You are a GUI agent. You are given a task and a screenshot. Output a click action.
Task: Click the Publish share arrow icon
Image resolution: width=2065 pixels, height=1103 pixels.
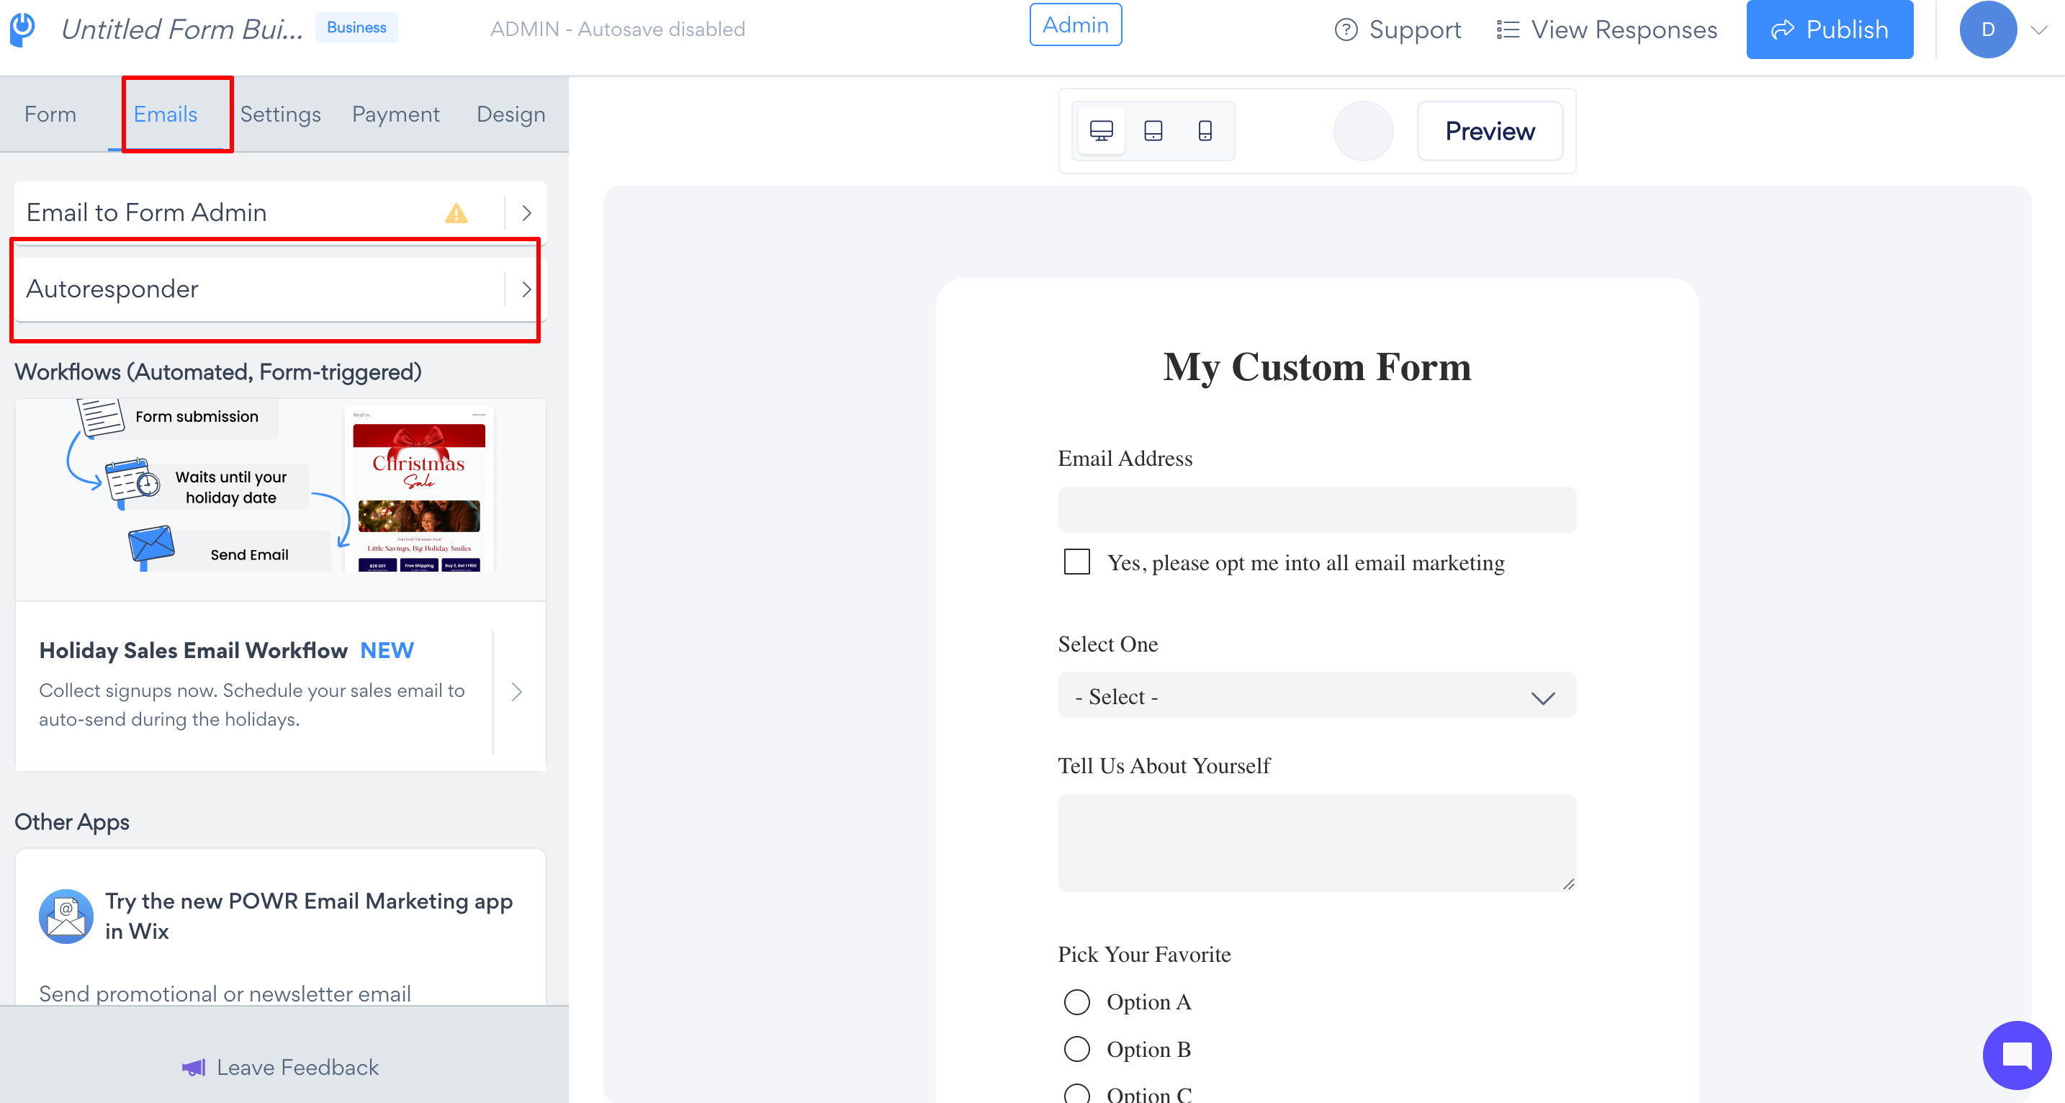click(1783, 30)
